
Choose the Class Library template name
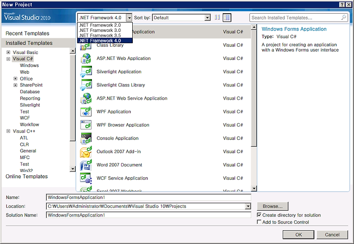(x=110, y=45)
